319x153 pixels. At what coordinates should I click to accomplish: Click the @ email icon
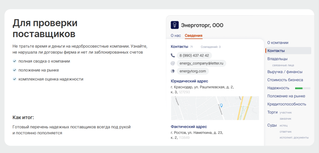[173, 63]
